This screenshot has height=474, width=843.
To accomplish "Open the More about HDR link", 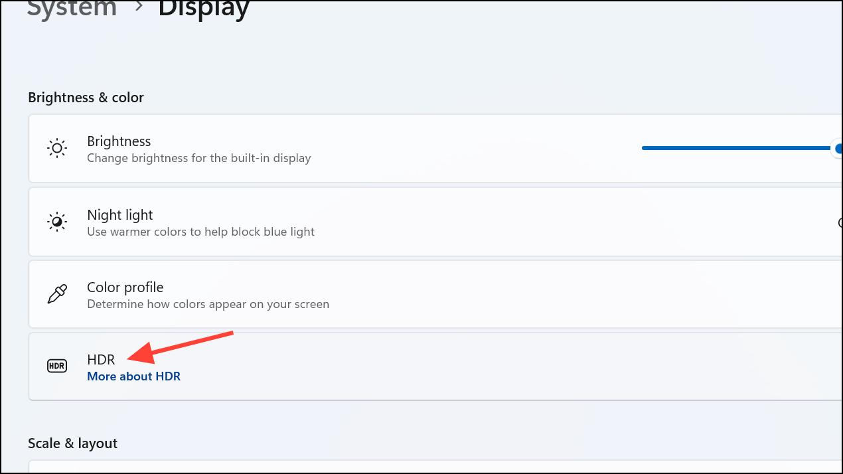I will click(133, 376).
